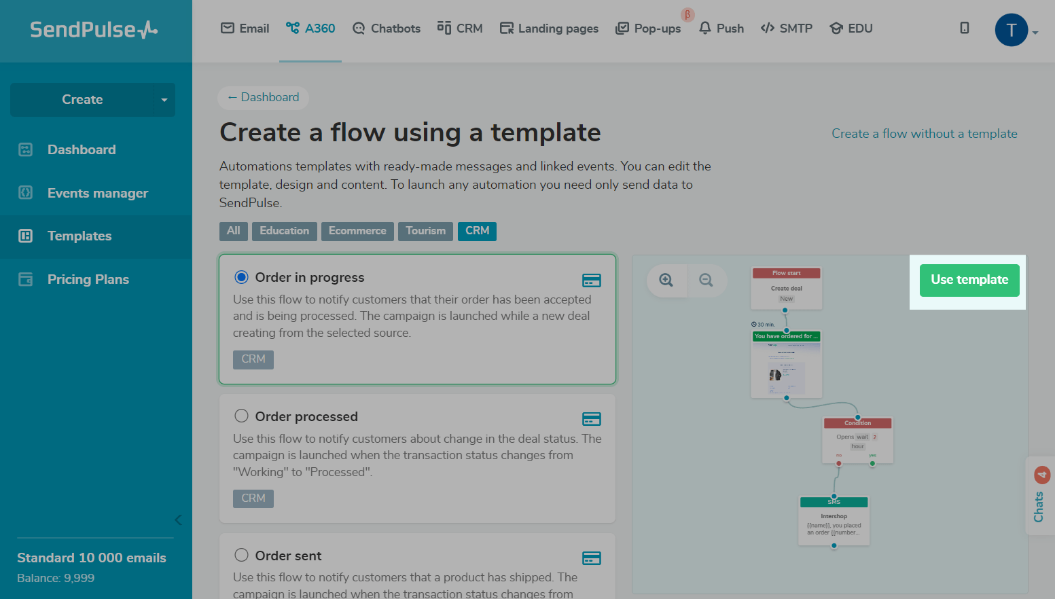The image size is (1055, 599).
Task: Open the A360 automation tab
Action: point(310,28)
